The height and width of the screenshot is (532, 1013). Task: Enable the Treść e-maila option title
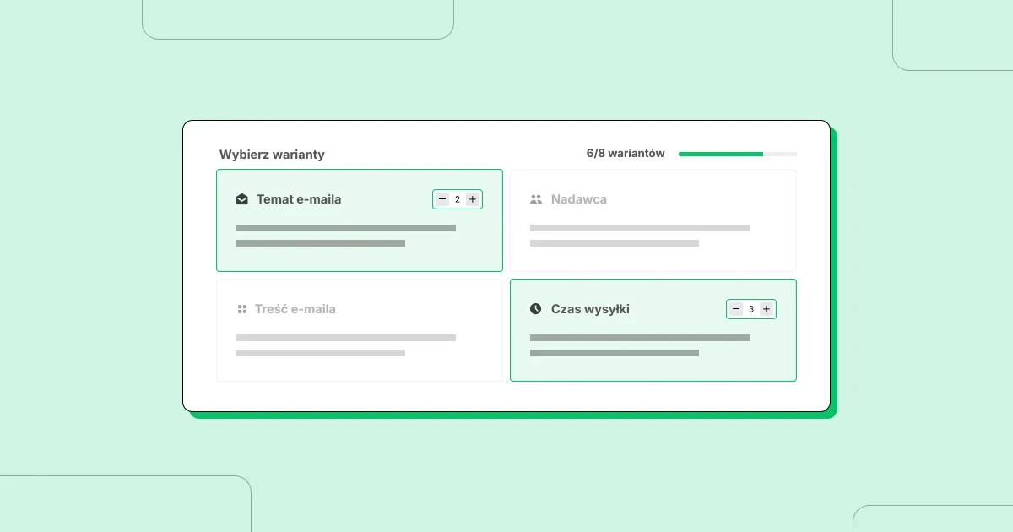[x=295, y=309]
